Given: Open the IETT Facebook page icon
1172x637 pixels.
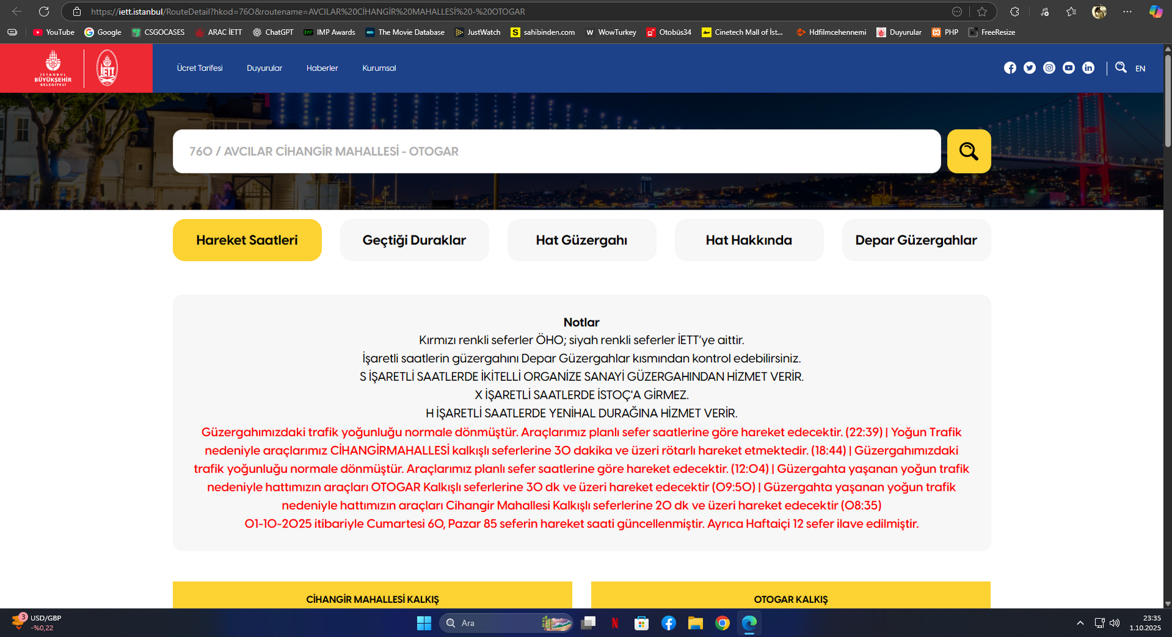Looking at the screenshot, I should 1010,68.
